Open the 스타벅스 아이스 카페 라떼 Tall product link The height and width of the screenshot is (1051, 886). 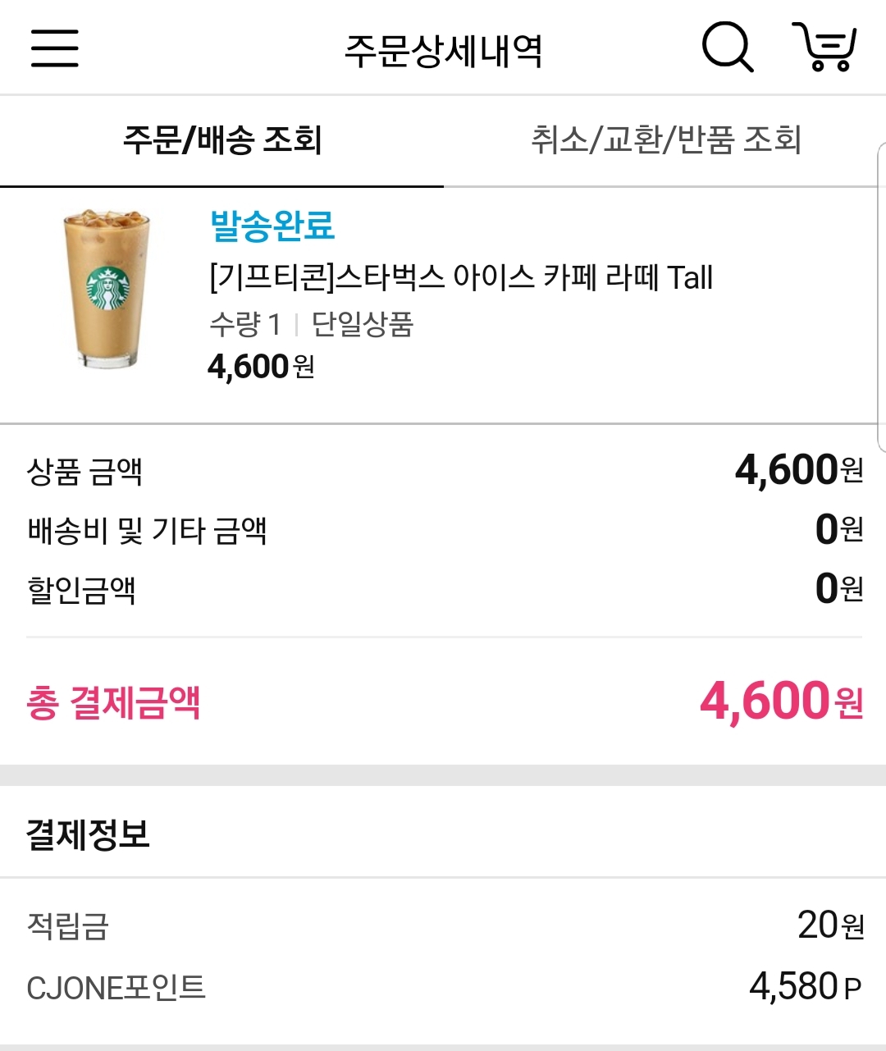tap(461, 278)
